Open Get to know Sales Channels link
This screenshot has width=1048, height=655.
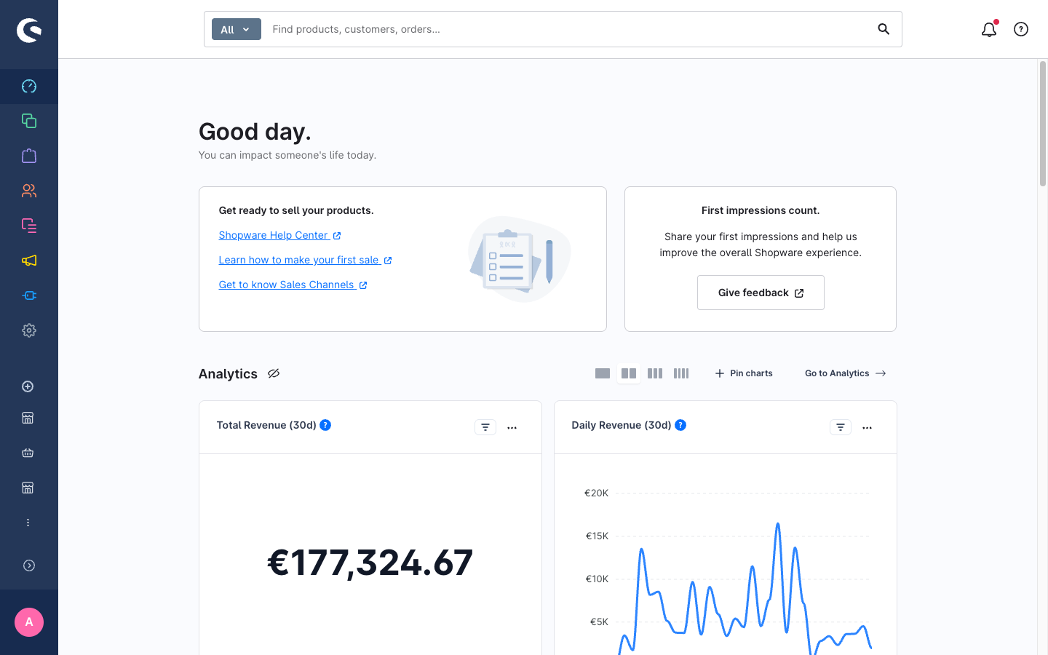[x=293, y=285]
